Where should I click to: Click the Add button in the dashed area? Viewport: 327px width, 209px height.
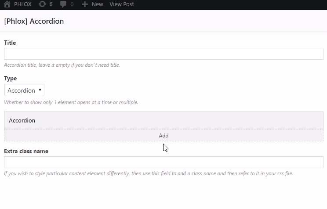tap(163, 135)
